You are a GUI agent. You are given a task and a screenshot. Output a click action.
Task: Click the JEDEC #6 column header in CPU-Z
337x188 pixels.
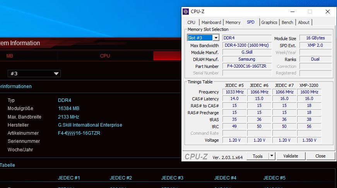(259, 85)
